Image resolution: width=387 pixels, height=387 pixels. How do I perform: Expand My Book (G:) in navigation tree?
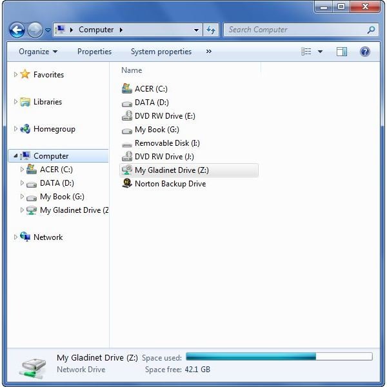click(22, 197)
